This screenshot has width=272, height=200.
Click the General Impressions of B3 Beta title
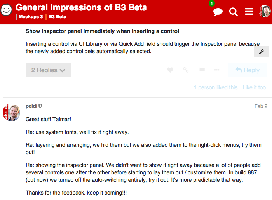(x=81, y=7)
